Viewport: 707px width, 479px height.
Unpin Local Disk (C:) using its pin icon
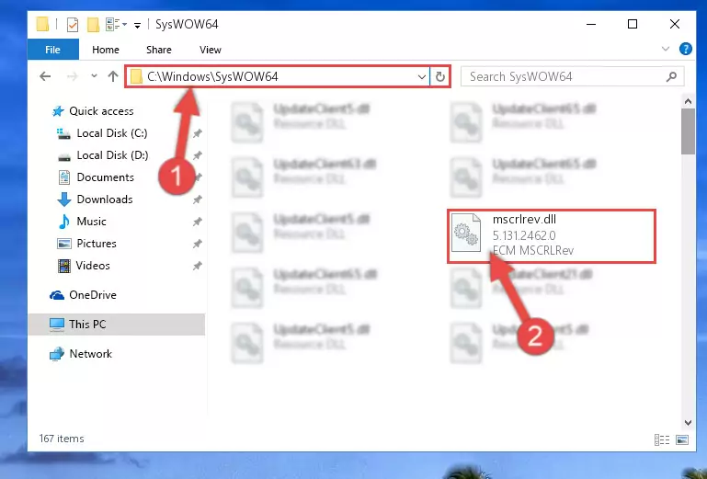click(x=198, y=133)
